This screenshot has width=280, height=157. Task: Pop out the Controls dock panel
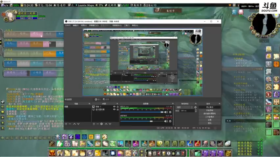tap(219, 104)
